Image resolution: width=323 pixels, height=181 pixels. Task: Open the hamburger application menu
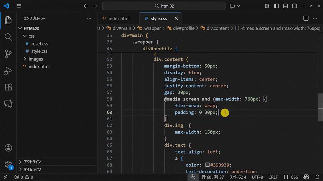tap(19, 6)
